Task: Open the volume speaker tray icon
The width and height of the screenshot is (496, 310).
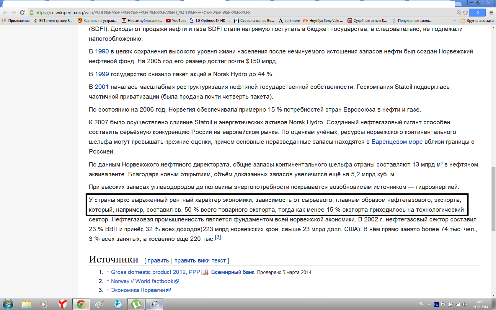Action: (x=465, y=304)
